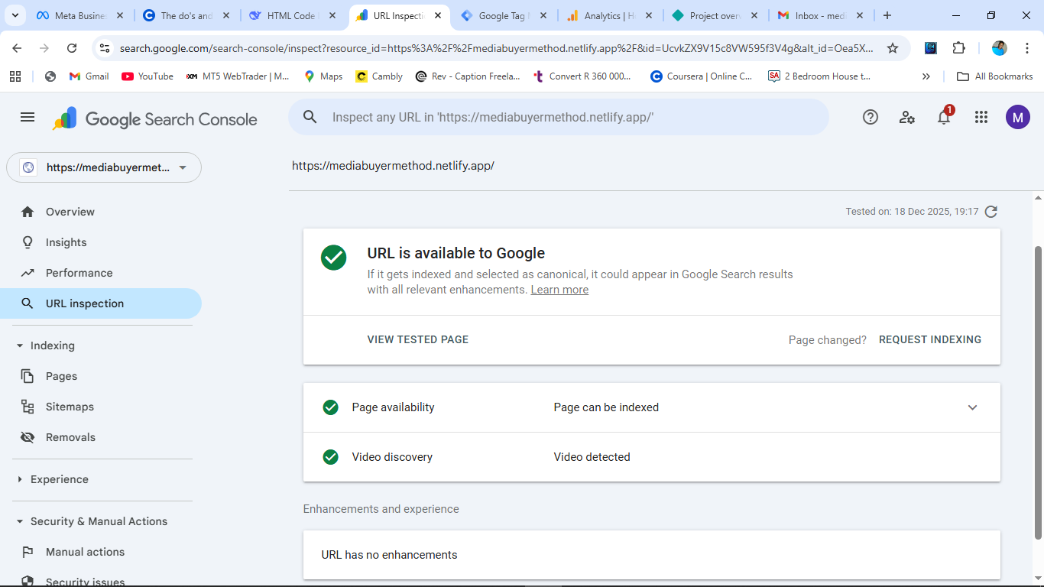The image size is (1044, 587).
Task: Switch to the Inbox Gmail tab
Action: click(822, 15)
